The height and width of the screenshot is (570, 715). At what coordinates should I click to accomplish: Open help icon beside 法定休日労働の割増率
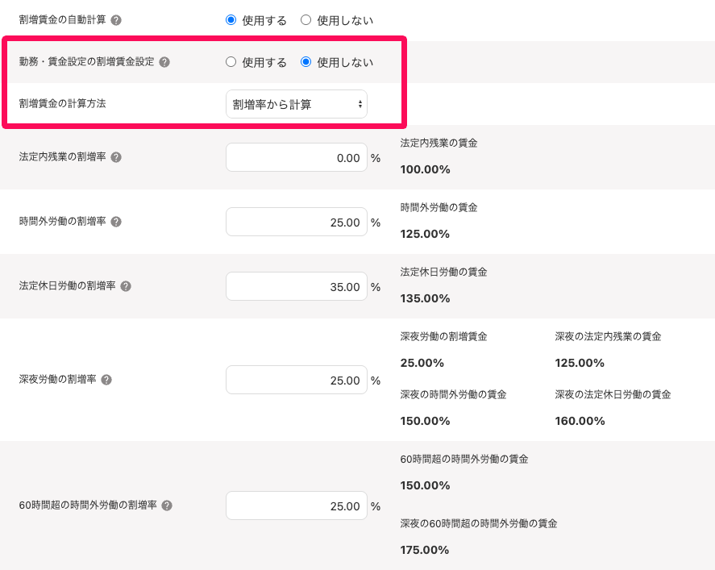click(x=126, y=286)
